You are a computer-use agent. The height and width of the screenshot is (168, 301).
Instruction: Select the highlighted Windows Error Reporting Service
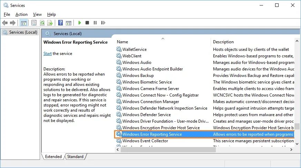205,134
